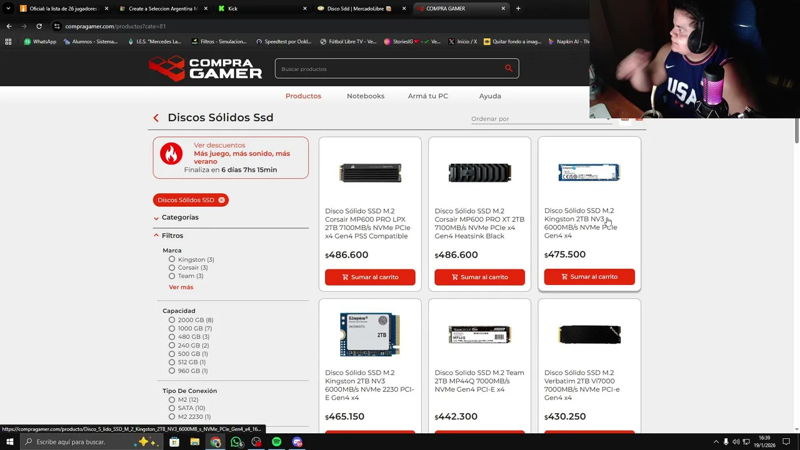Open the Quitar fondo a imagen bookmark
800x450 pixels.
(512, 42)
